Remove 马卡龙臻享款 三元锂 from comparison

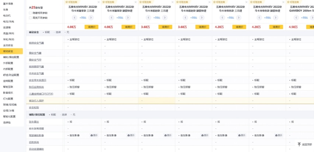[x=98, y=2]
